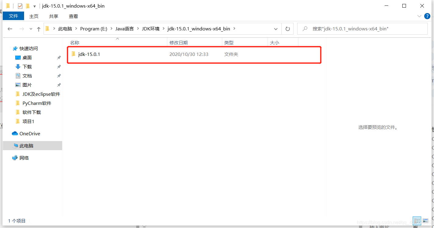Image resolution: width=434 pixels, height=228 pixels.
Task: Click the properties checkmark icon in title bar
Action: coord(20,6)
